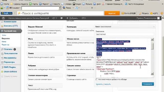Open the Плагины sidebar menu

pyautogui.click(x=8, y=49)
